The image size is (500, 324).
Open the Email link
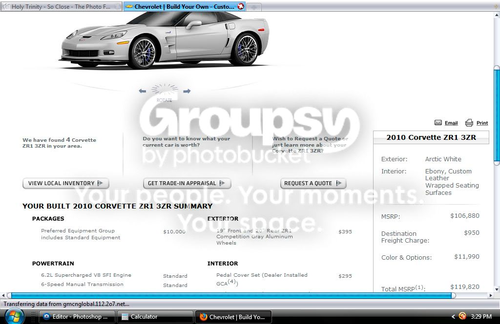click(451, 123)
